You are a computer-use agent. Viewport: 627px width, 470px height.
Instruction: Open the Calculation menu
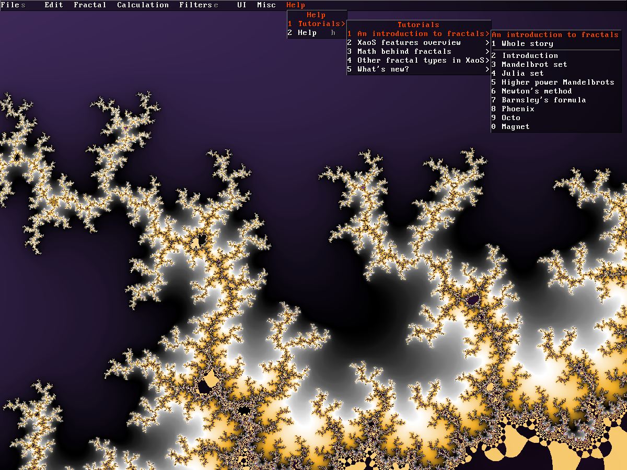(143, 5)
